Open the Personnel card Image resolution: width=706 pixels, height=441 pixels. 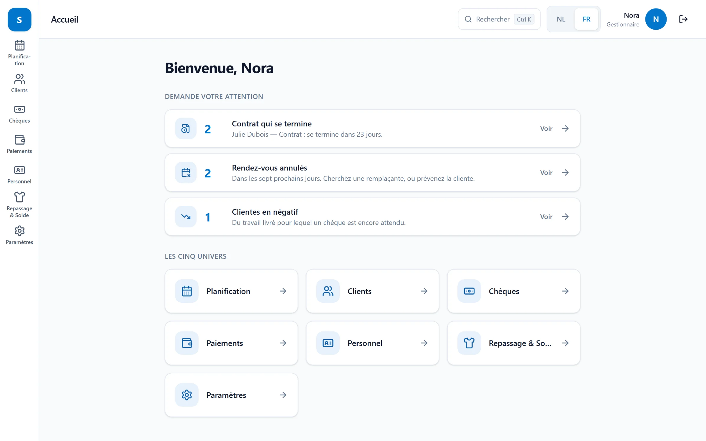click(373, 343)
